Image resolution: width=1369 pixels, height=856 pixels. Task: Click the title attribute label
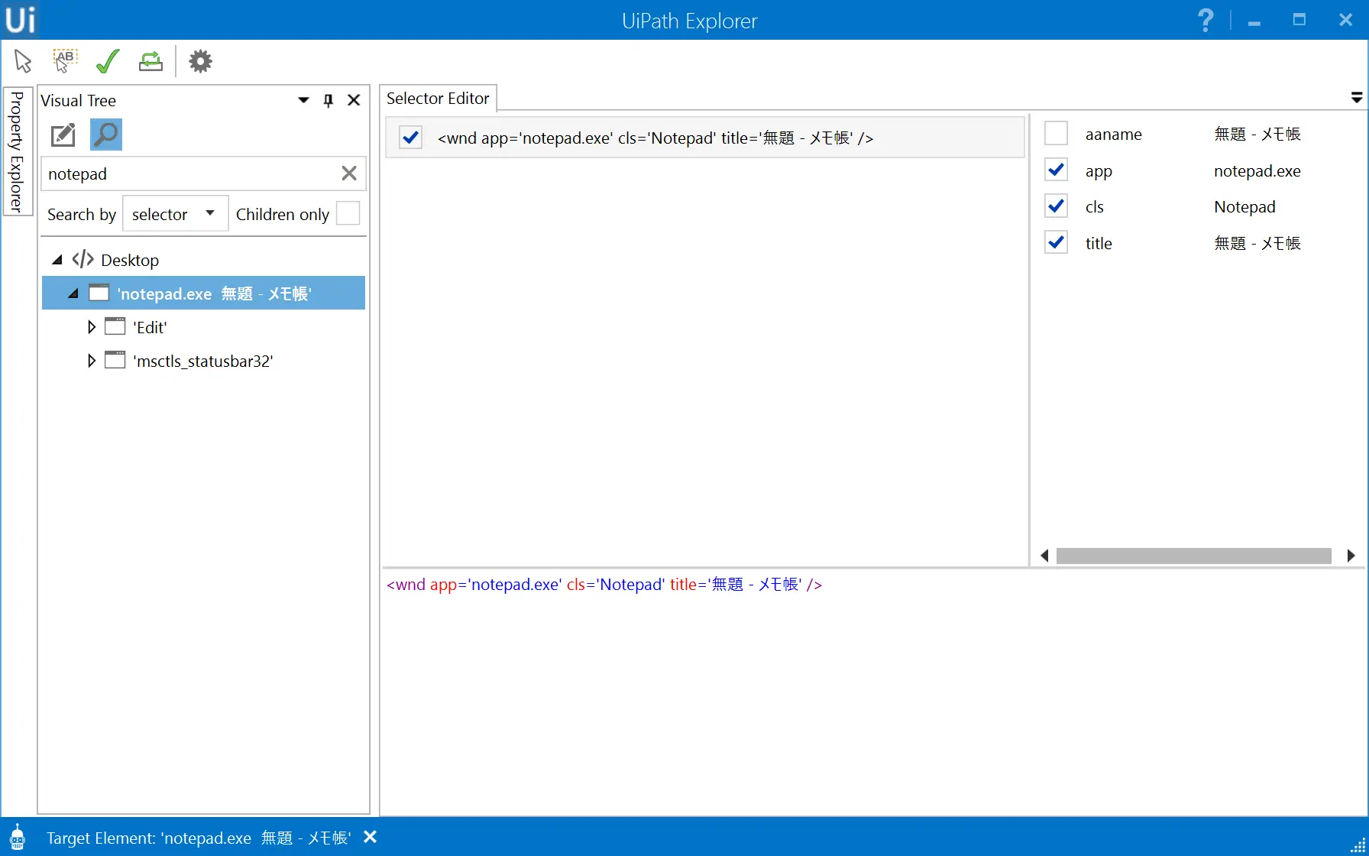tap(1099, 243)
